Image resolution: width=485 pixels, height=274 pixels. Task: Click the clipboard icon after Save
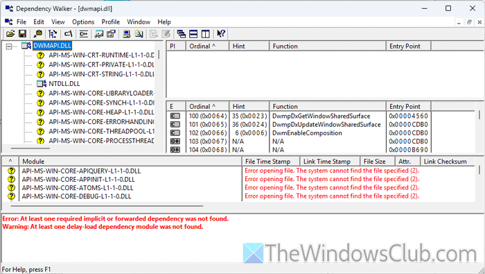(38, 34)
